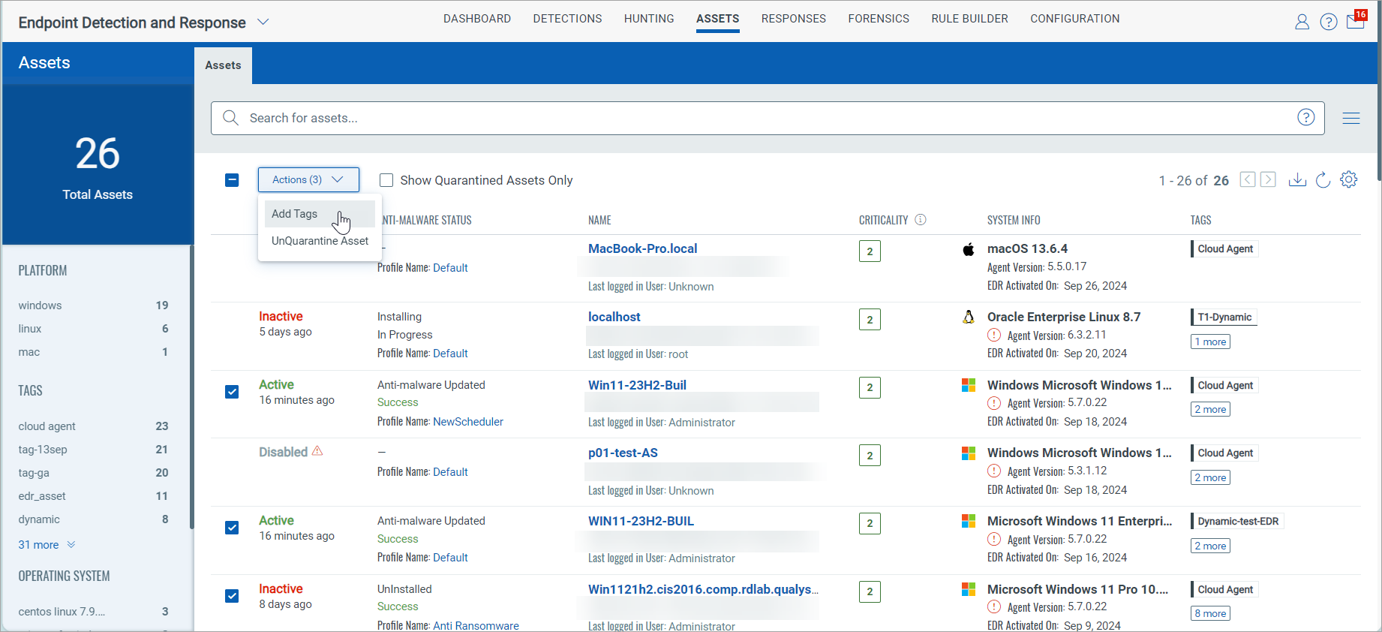Click Windows logo for Win11-23H2-Buil row

tap(969, 385)
